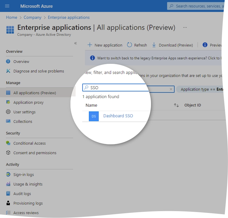Sort by Name column header
Image resolution: width=228 pixels, height=218 pixels.
coord(91,105)
